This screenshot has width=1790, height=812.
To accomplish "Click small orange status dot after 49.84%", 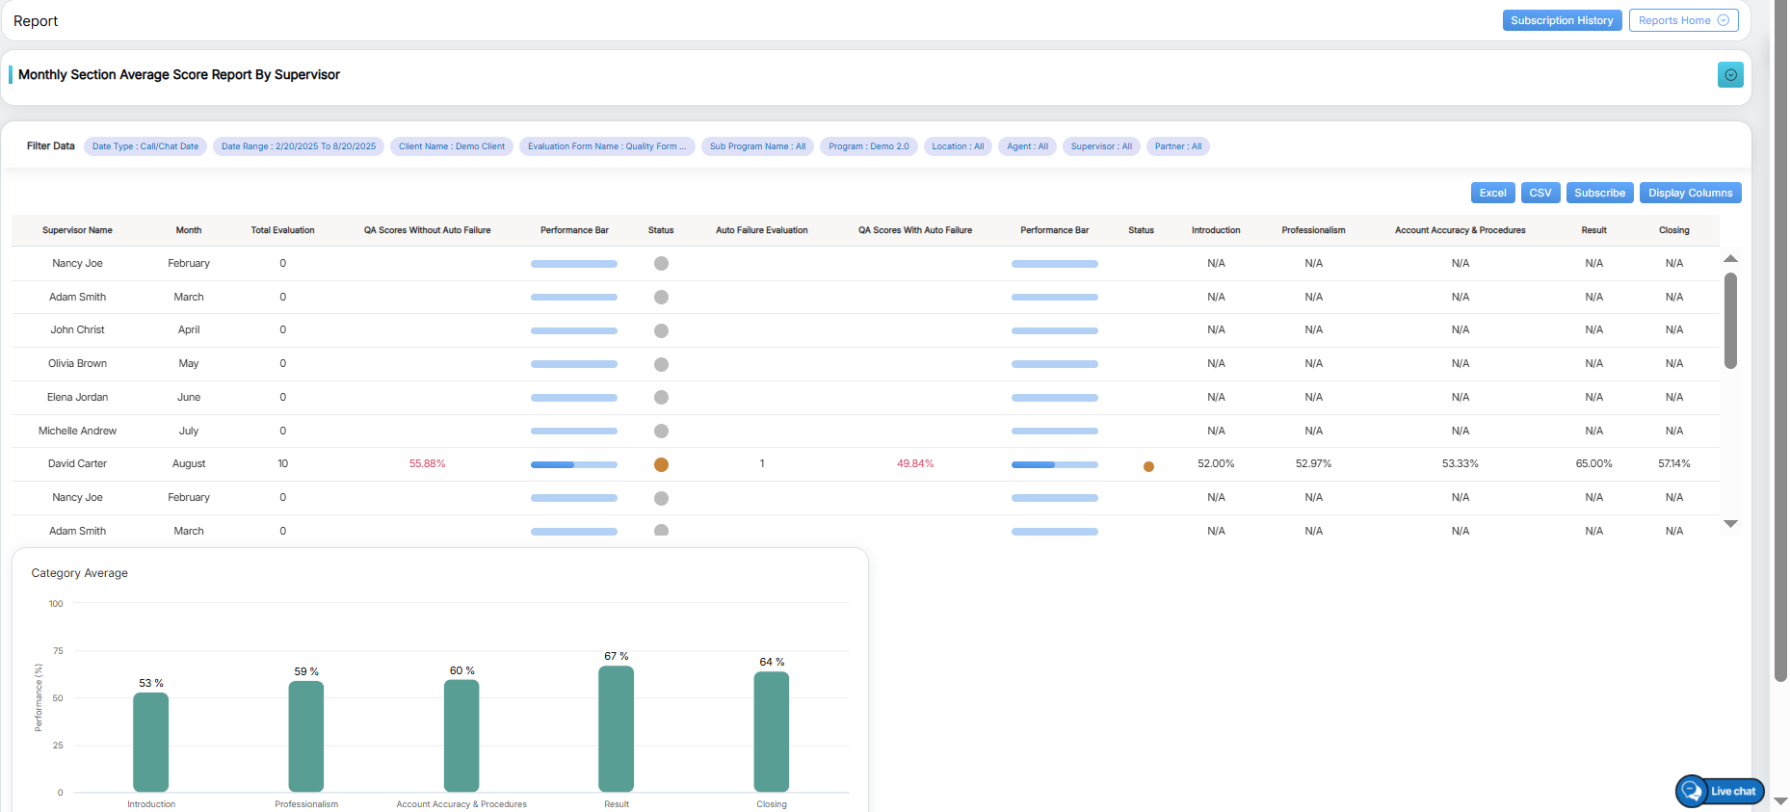I will [1148, 466].
